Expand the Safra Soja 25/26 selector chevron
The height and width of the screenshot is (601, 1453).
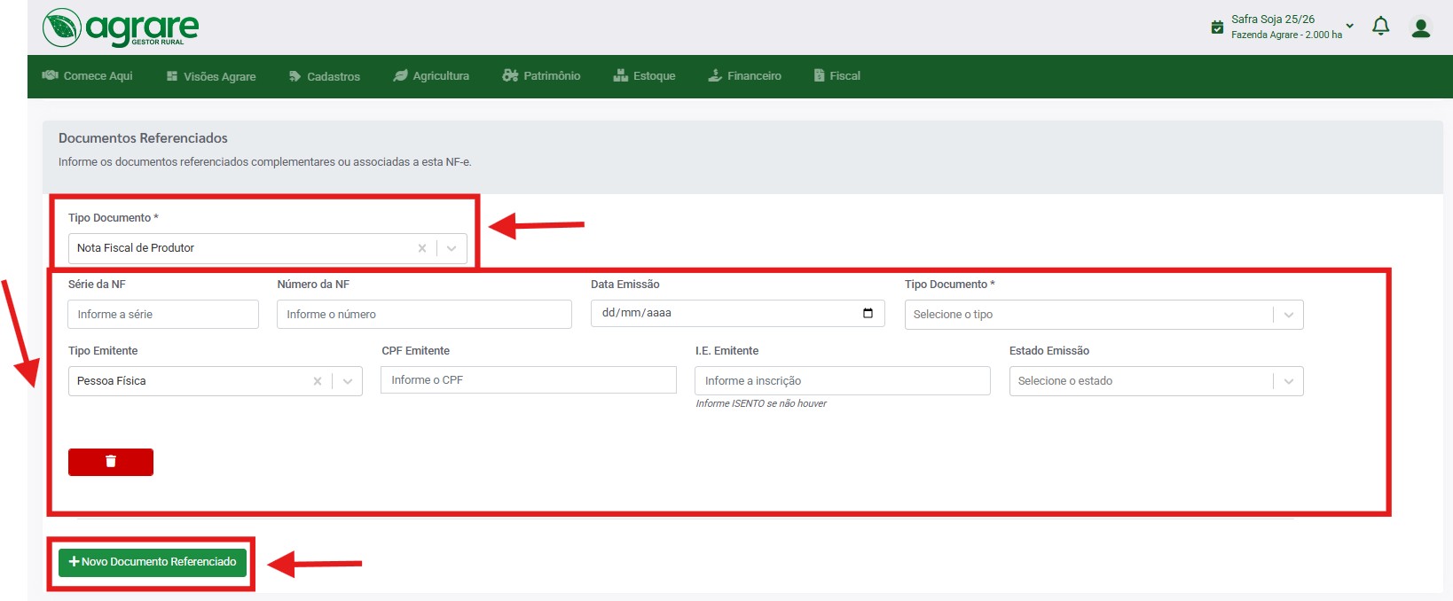coord(1349,26)
